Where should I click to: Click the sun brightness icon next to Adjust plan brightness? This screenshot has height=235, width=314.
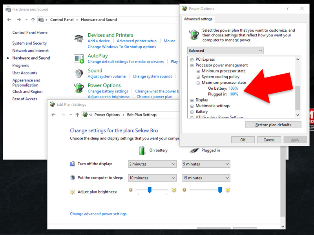coord(72,192)
